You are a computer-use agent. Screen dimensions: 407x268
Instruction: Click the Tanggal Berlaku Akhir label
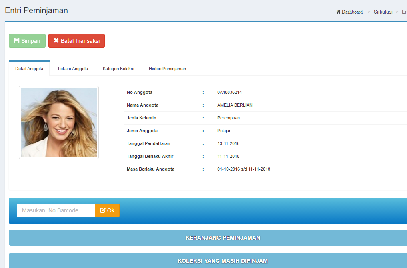150,156
